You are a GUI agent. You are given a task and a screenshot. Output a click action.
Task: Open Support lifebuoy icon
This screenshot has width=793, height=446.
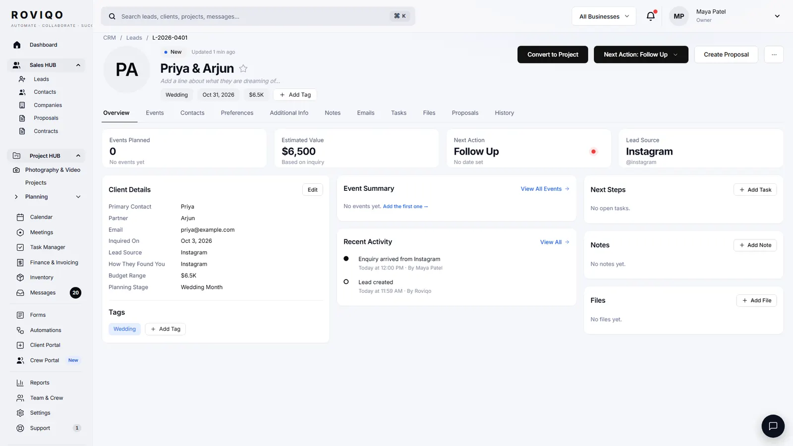point(20,428)
